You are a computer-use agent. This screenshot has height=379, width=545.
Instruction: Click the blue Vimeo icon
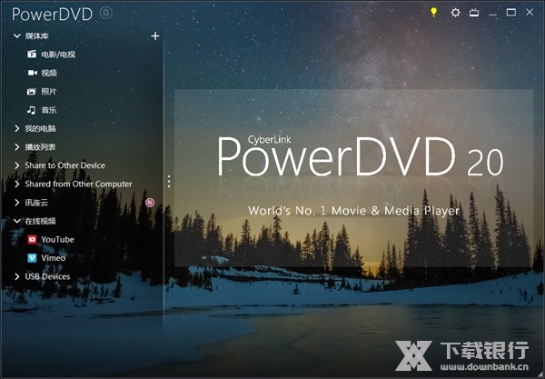tap(32, 257)
